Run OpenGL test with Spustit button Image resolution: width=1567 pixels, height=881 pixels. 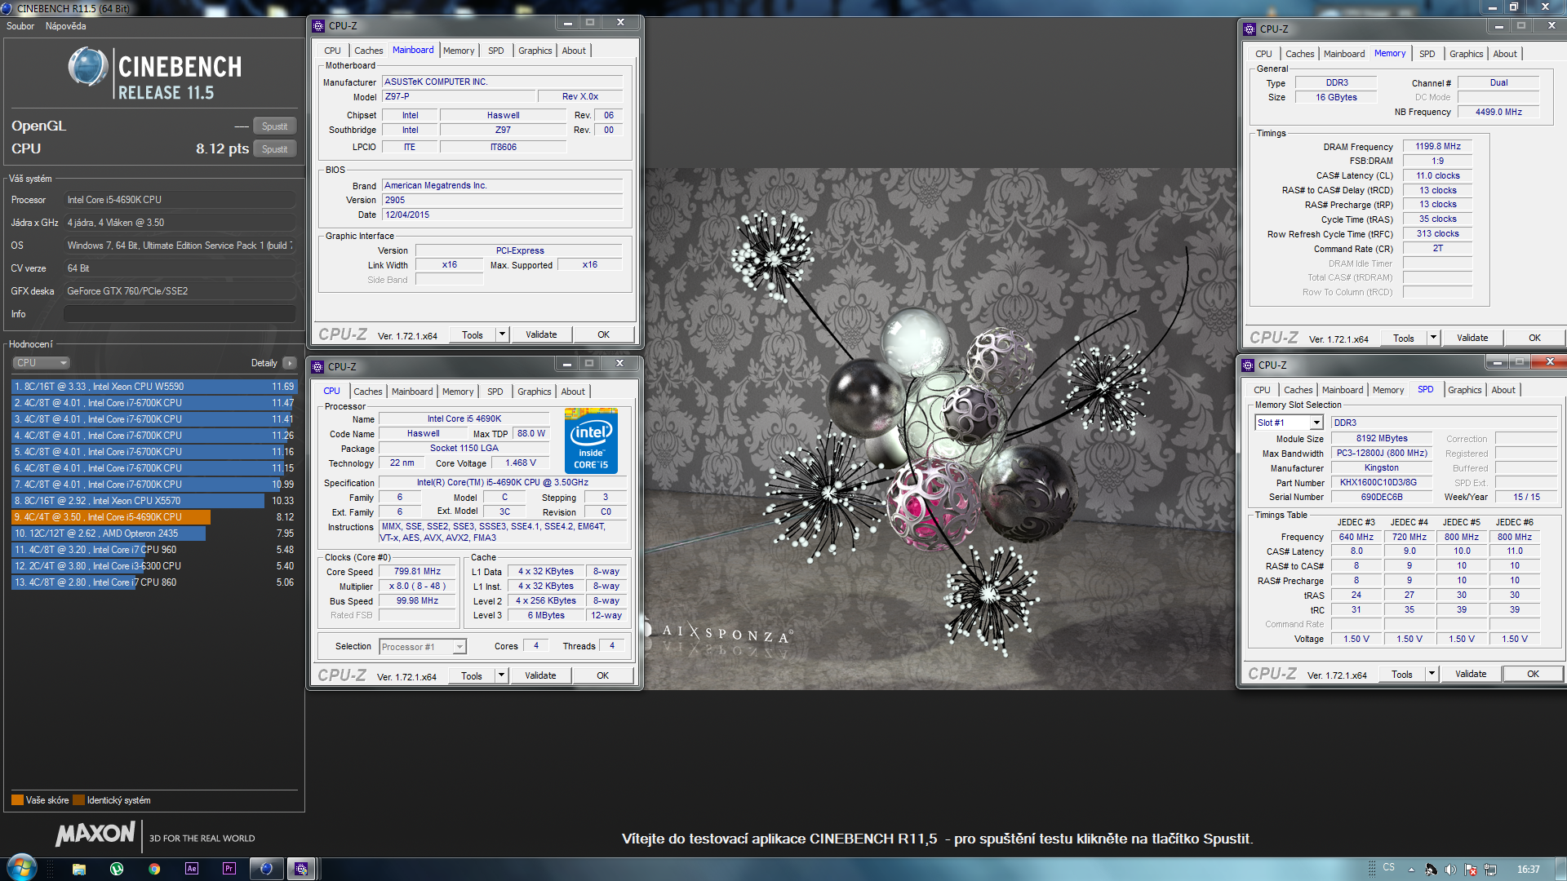(x=274, y=126)
